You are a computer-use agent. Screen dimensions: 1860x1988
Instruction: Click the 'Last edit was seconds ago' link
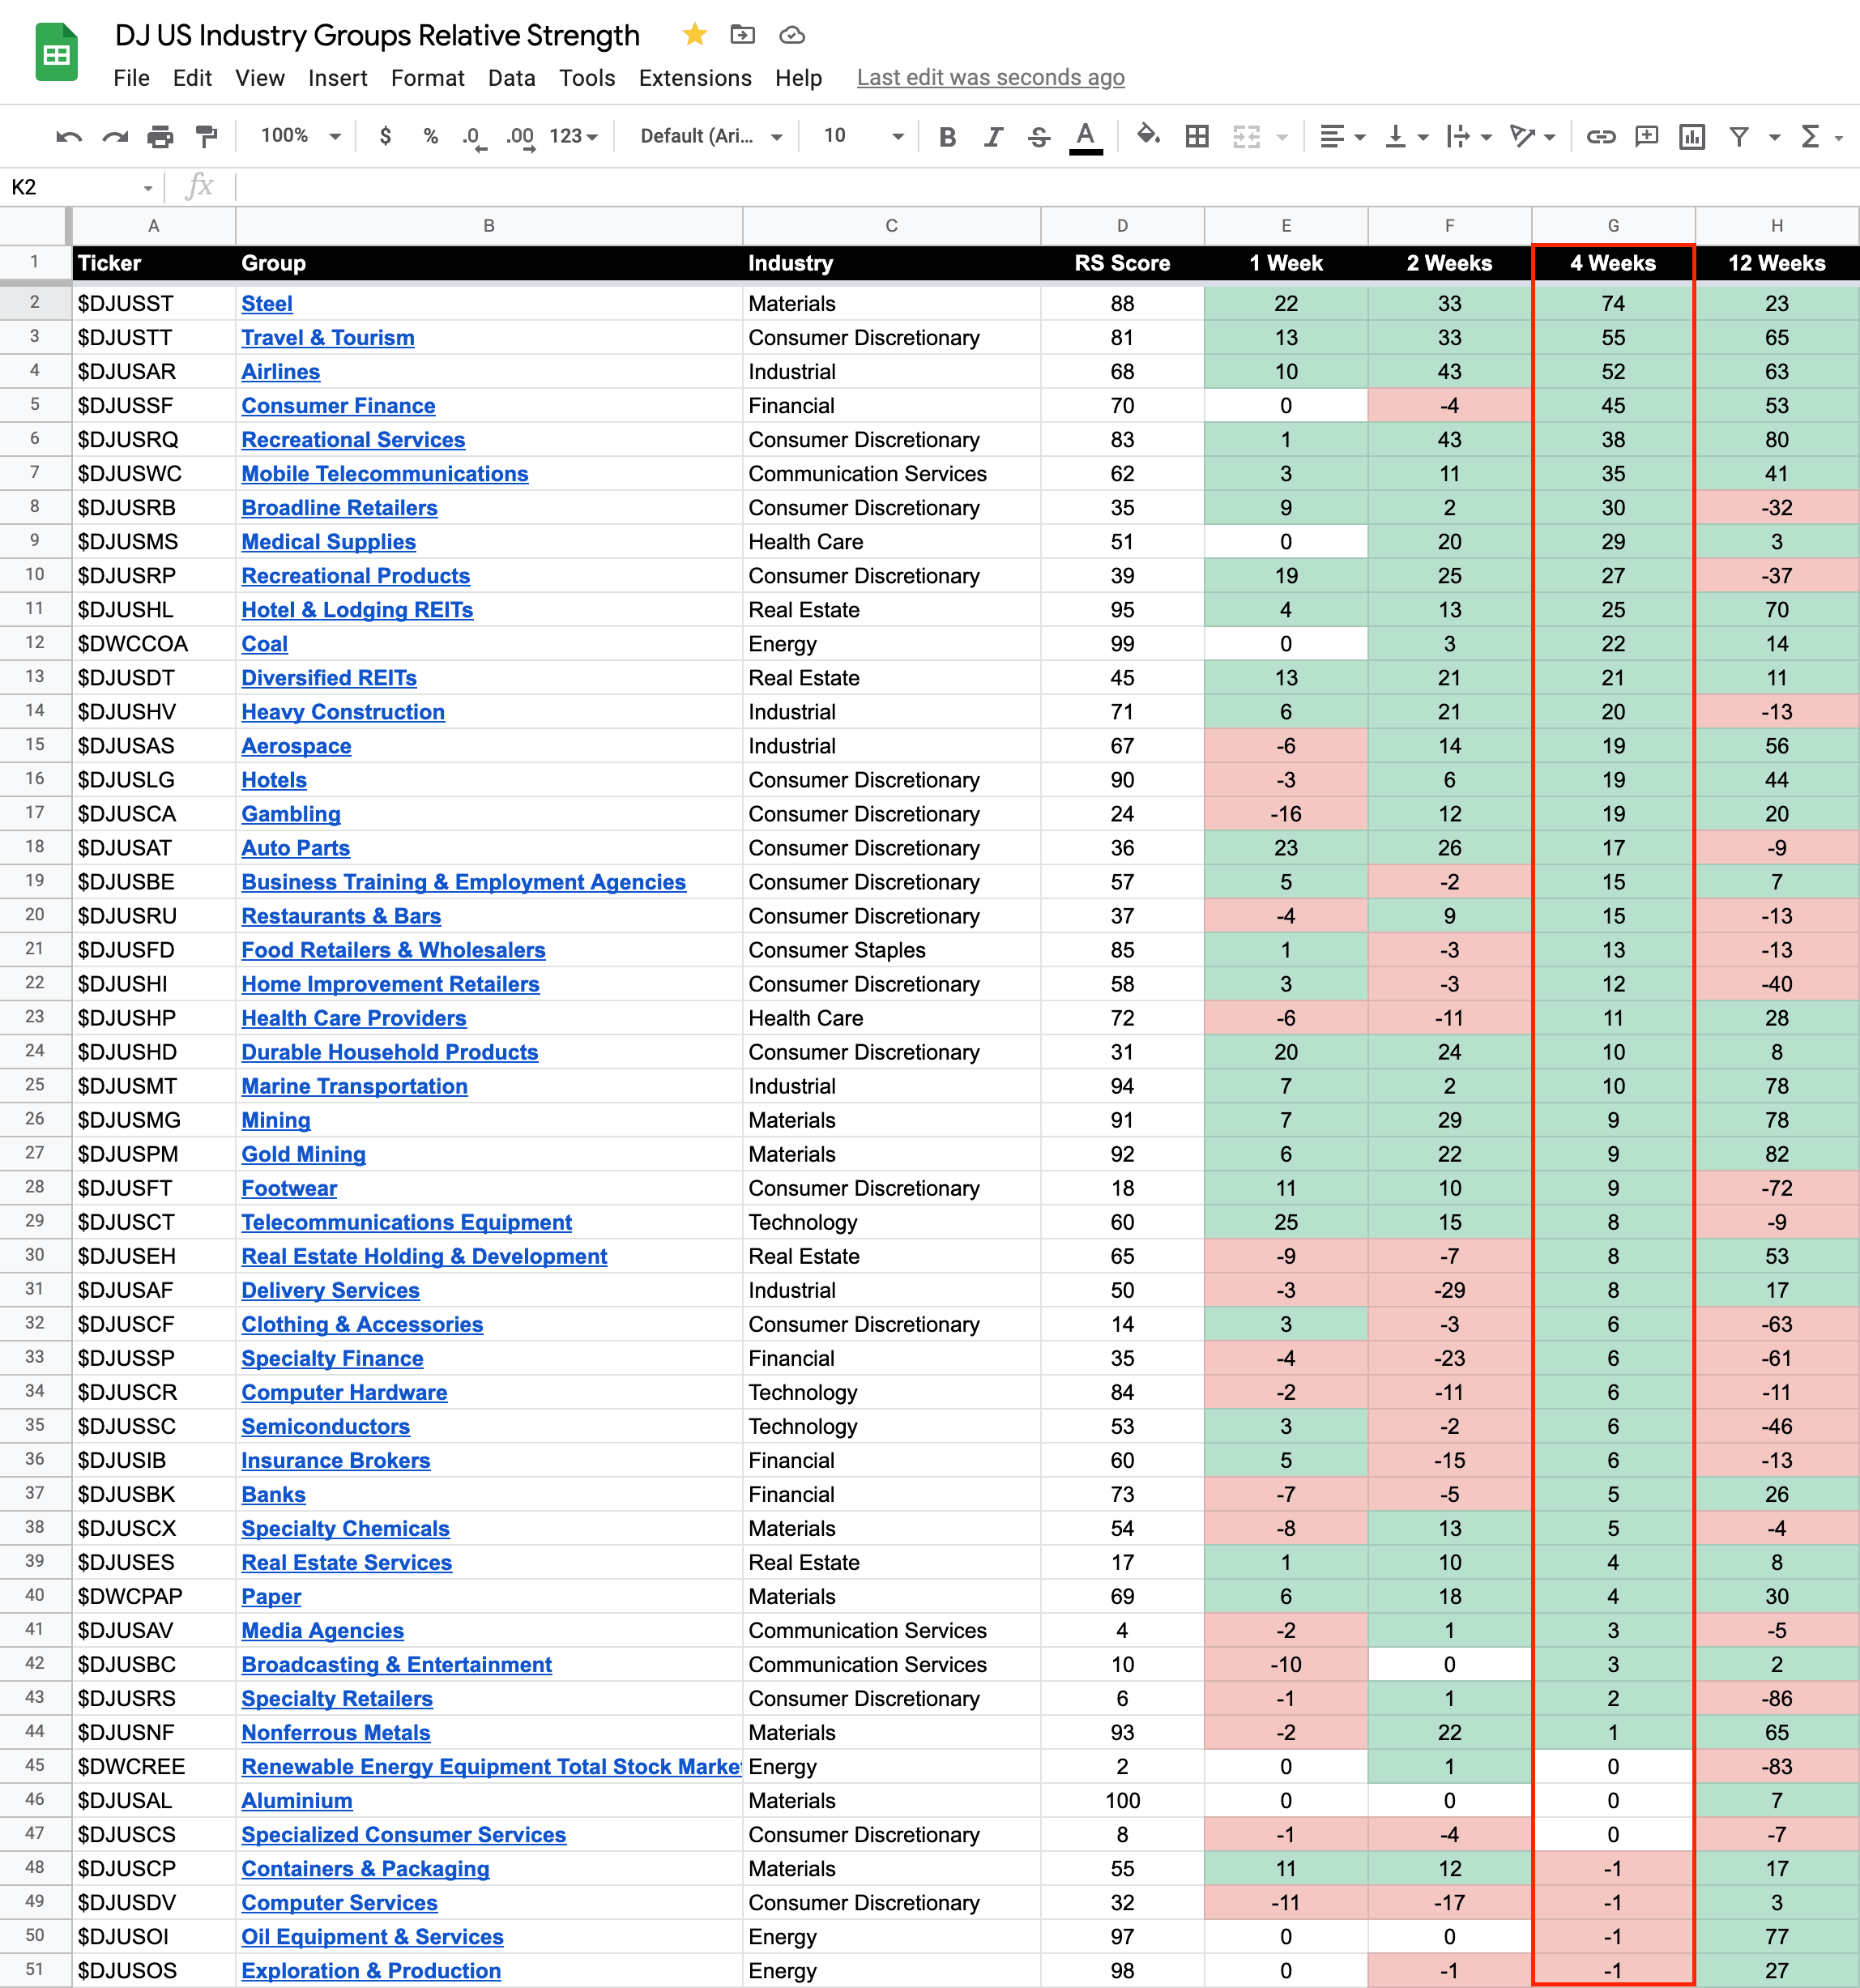coord(990,78)
